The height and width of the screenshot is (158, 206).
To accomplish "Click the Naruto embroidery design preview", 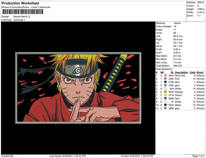I will pos(78,88).
